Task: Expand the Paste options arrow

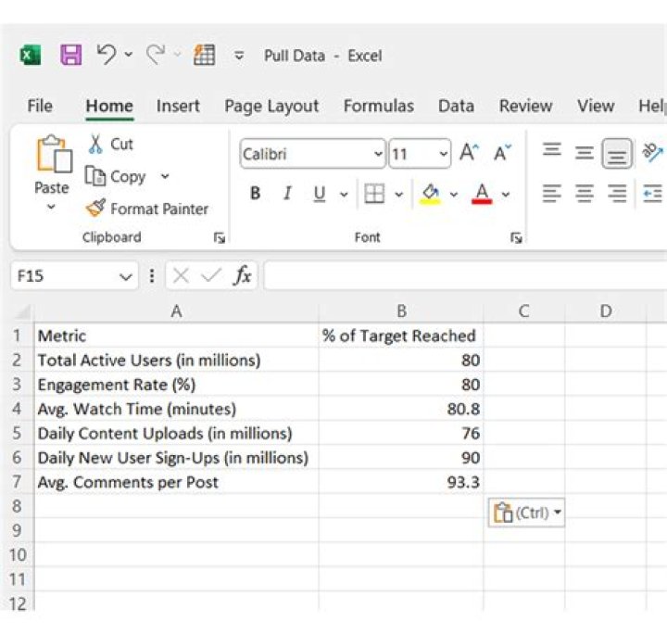Action: (x=51, y=207)
